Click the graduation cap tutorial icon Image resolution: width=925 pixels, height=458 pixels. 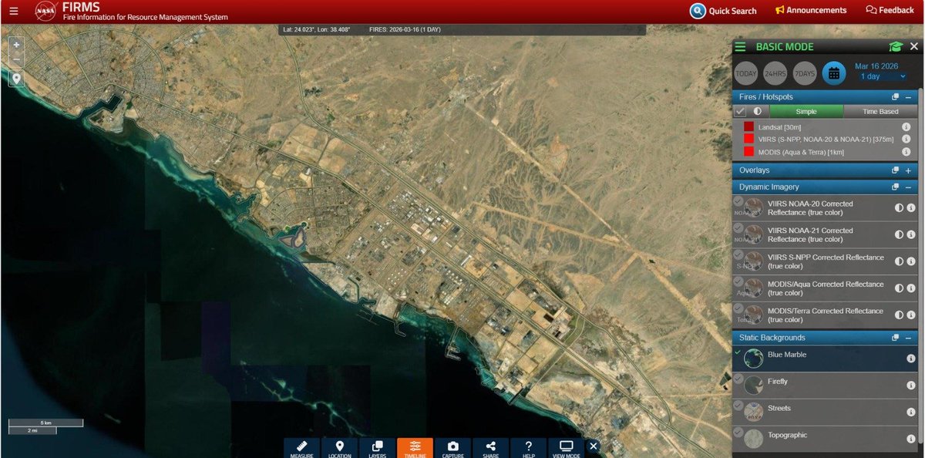coord(894,46)
